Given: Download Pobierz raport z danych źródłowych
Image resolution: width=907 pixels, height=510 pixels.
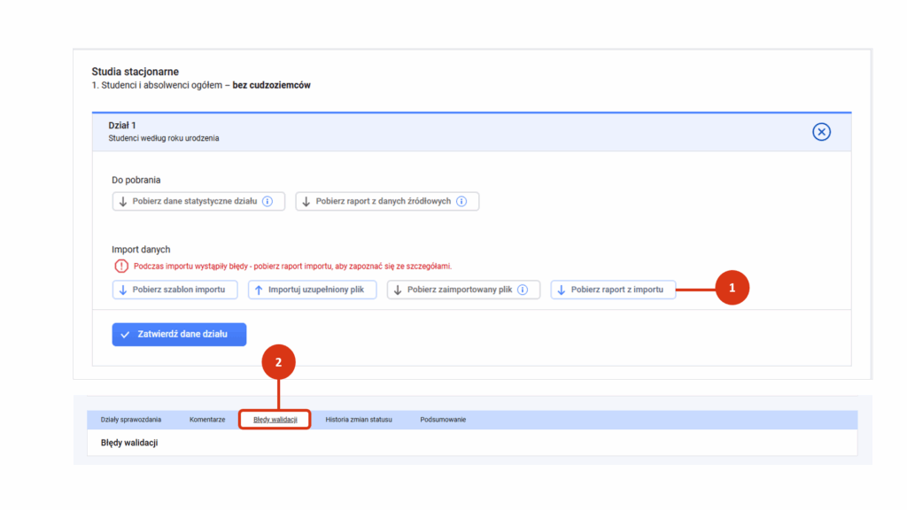Looking at the screenshot, I should click(387, 201).
